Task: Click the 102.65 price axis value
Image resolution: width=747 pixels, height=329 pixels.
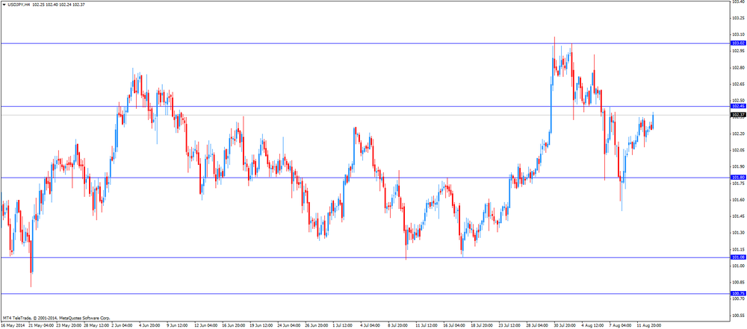Action: [739, 84]
